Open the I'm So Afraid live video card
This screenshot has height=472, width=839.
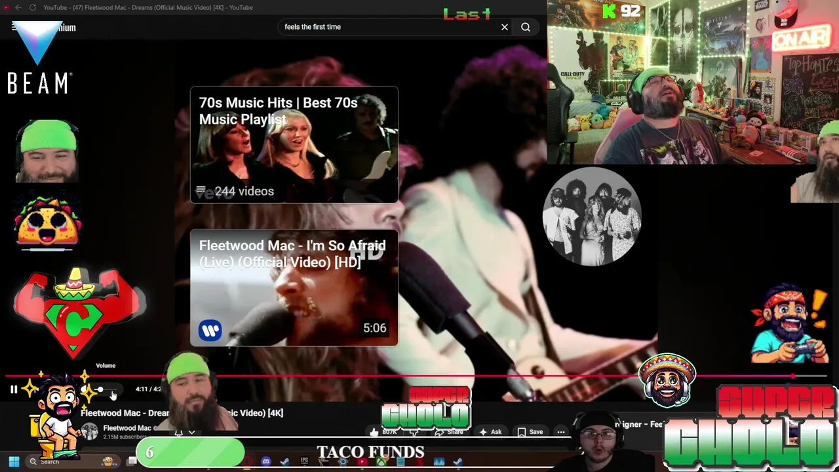coord(294,287)
